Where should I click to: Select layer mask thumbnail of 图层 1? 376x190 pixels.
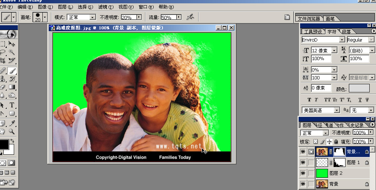pos(340,163)
